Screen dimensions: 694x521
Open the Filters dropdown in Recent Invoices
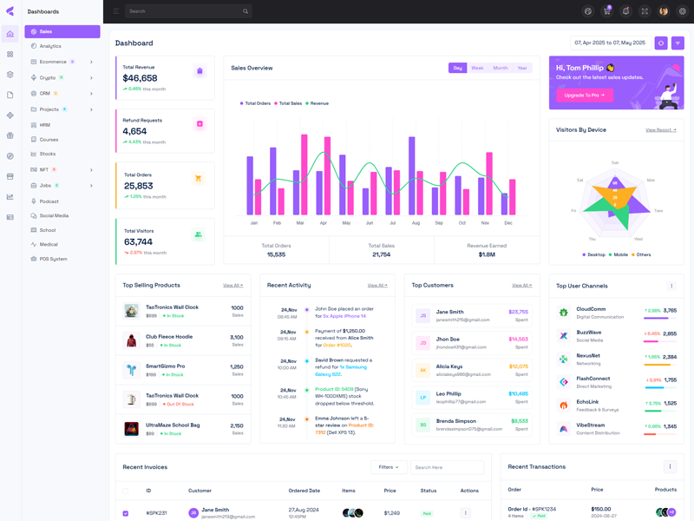388,467
